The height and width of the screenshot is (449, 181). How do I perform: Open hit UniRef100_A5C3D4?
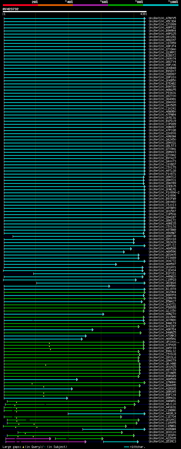[x=162, y=21]
